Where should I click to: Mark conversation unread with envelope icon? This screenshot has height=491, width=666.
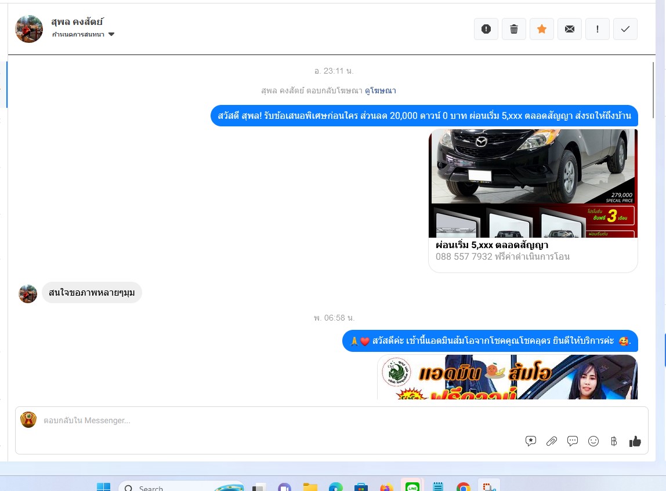coord(570,29)
